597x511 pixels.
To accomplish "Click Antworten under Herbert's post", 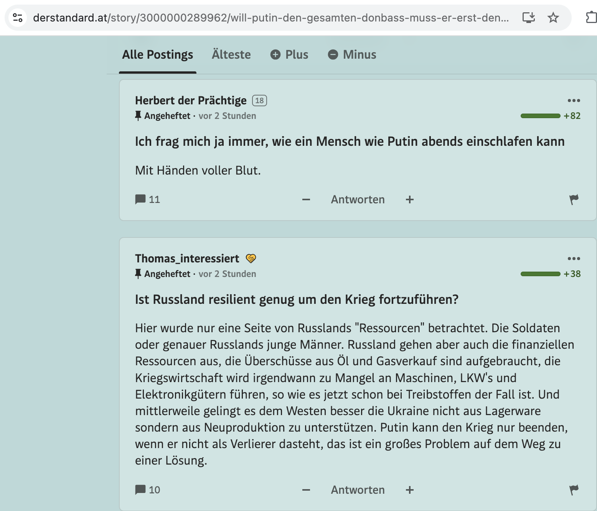I will [358, 199].
